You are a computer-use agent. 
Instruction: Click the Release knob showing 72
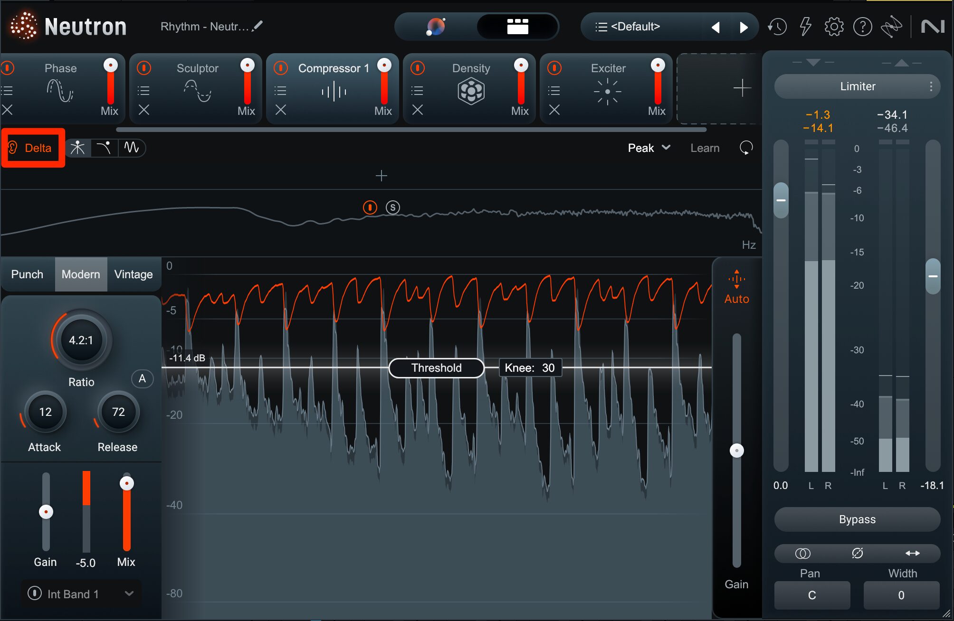[x=118, y=412]
